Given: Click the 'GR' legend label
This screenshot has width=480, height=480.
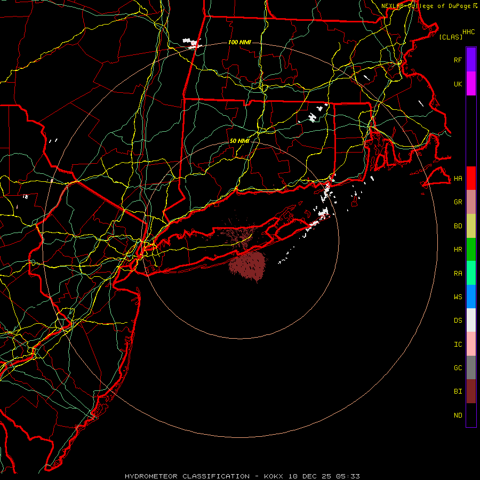Looking at the screenshot, I should click(458, 202).
